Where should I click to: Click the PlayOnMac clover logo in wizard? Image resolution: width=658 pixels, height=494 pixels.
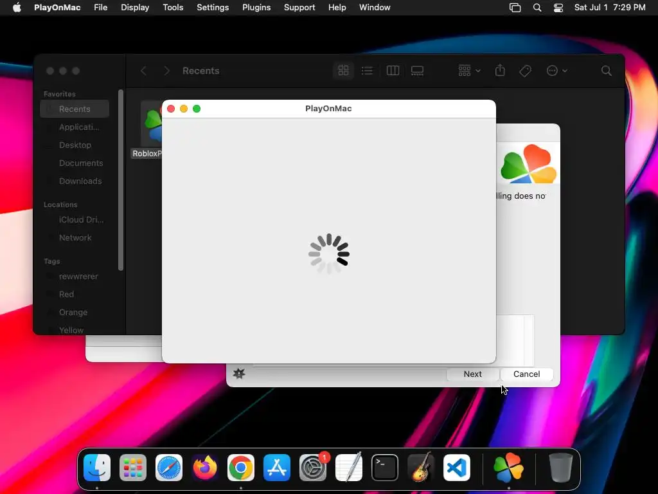(x=528, y=163)
